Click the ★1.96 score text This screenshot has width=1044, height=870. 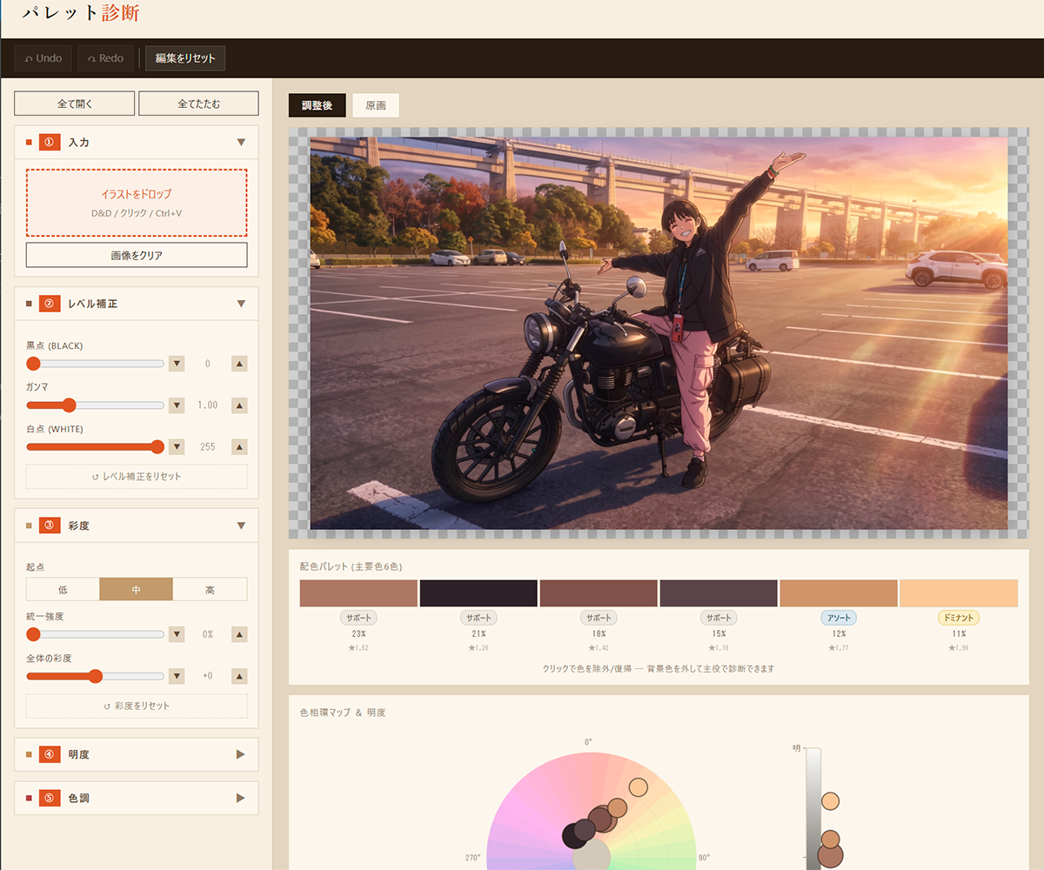tap(959, 648)
